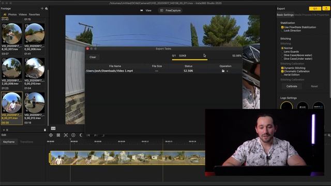
Task: Select Normal stitching radio option
Action: 282,48
